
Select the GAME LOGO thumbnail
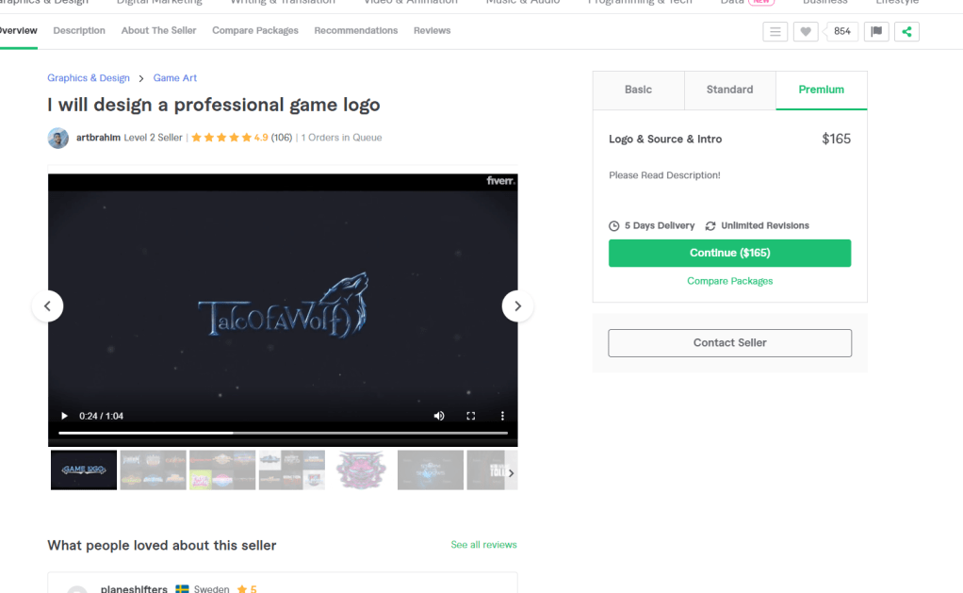pyautogui.click(x=84, y=469)
